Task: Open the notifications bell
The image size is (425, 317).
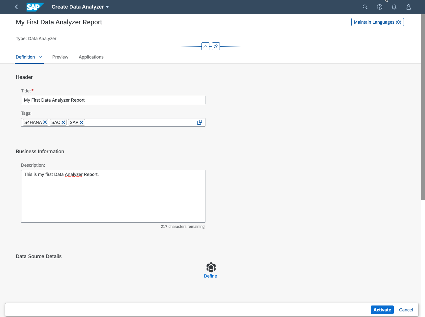Action: click(394, 7)
